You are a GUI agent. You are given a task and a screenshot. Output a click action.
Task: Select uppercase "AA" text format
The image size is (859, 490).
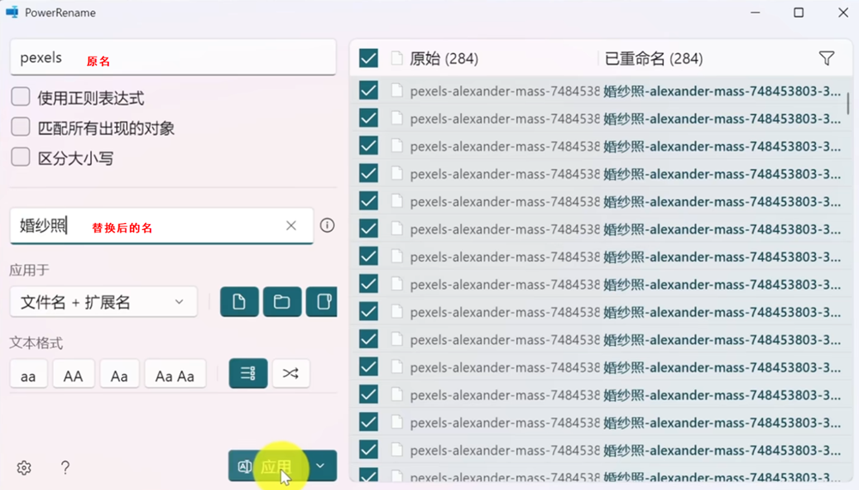pyautogui.click(x=73, y=375)
